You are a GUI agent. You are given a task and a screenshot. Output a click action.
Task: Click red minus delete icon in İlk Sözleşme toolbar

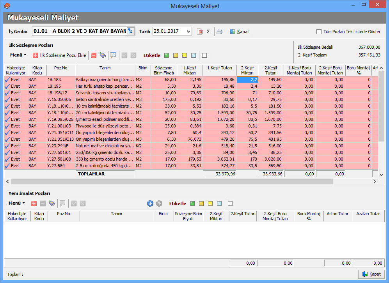pos(94,55)
